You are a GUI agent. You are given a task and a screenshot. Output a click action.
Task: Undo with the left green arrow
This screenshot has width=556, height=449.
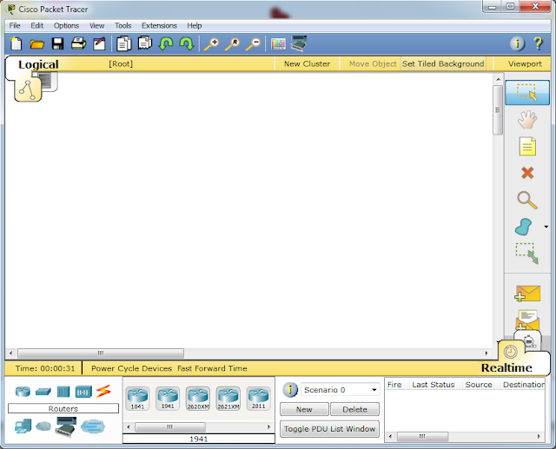tap(166, 43)
